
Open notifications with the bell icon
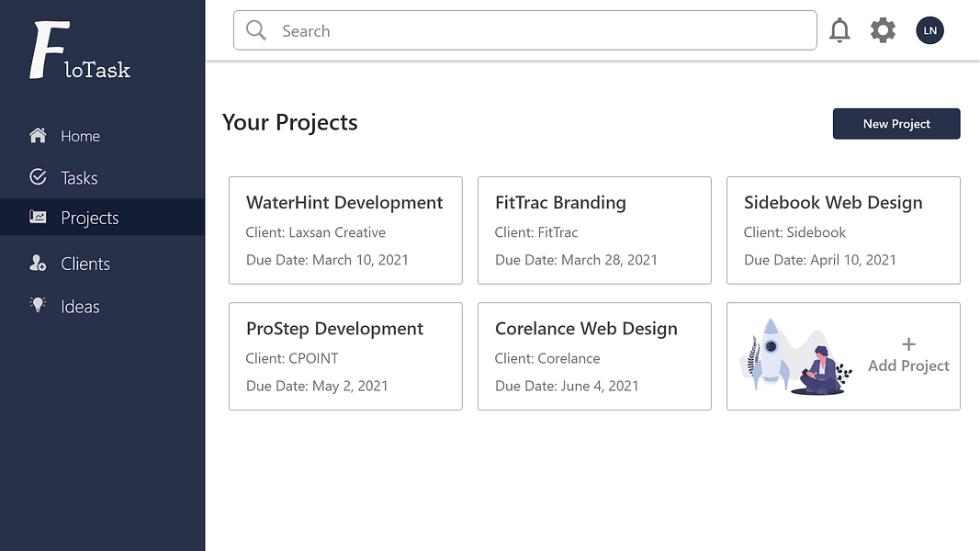pyautogui.click(x=839, y=30)
